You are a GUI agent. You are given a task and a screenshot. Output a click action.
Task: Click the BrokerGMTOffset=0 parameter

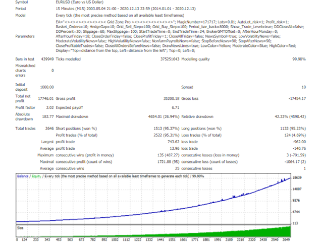coord(223,31)
